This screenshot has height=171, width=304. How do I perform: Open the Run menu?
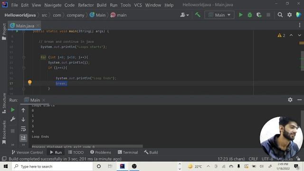[x=114, y=5]
